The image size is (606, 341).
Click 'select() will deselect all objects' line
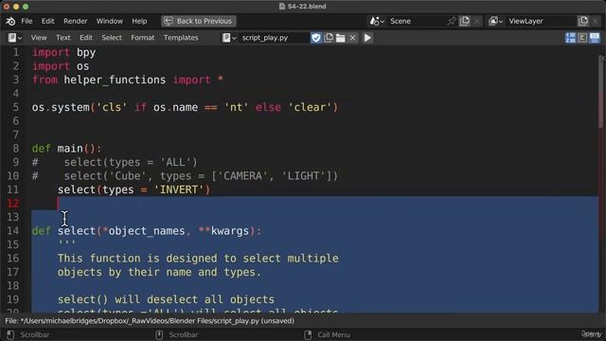click(x=166, y=299)
